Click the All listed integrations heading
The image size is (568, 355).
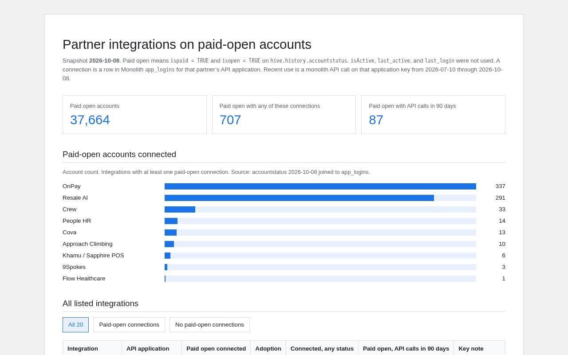pyautogui.click(x=100, y=304)
